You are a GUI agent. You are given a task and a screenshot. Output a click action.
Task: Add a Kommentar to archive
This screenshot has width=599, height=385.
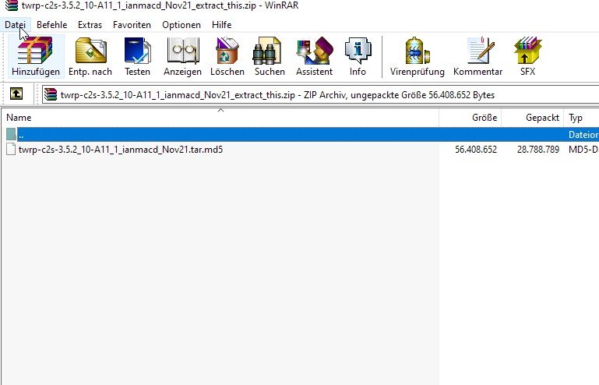pos(477,56)
